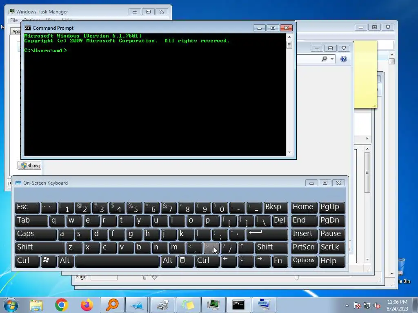Click the End key on On-Screen Keyboard

pos(304,221)
